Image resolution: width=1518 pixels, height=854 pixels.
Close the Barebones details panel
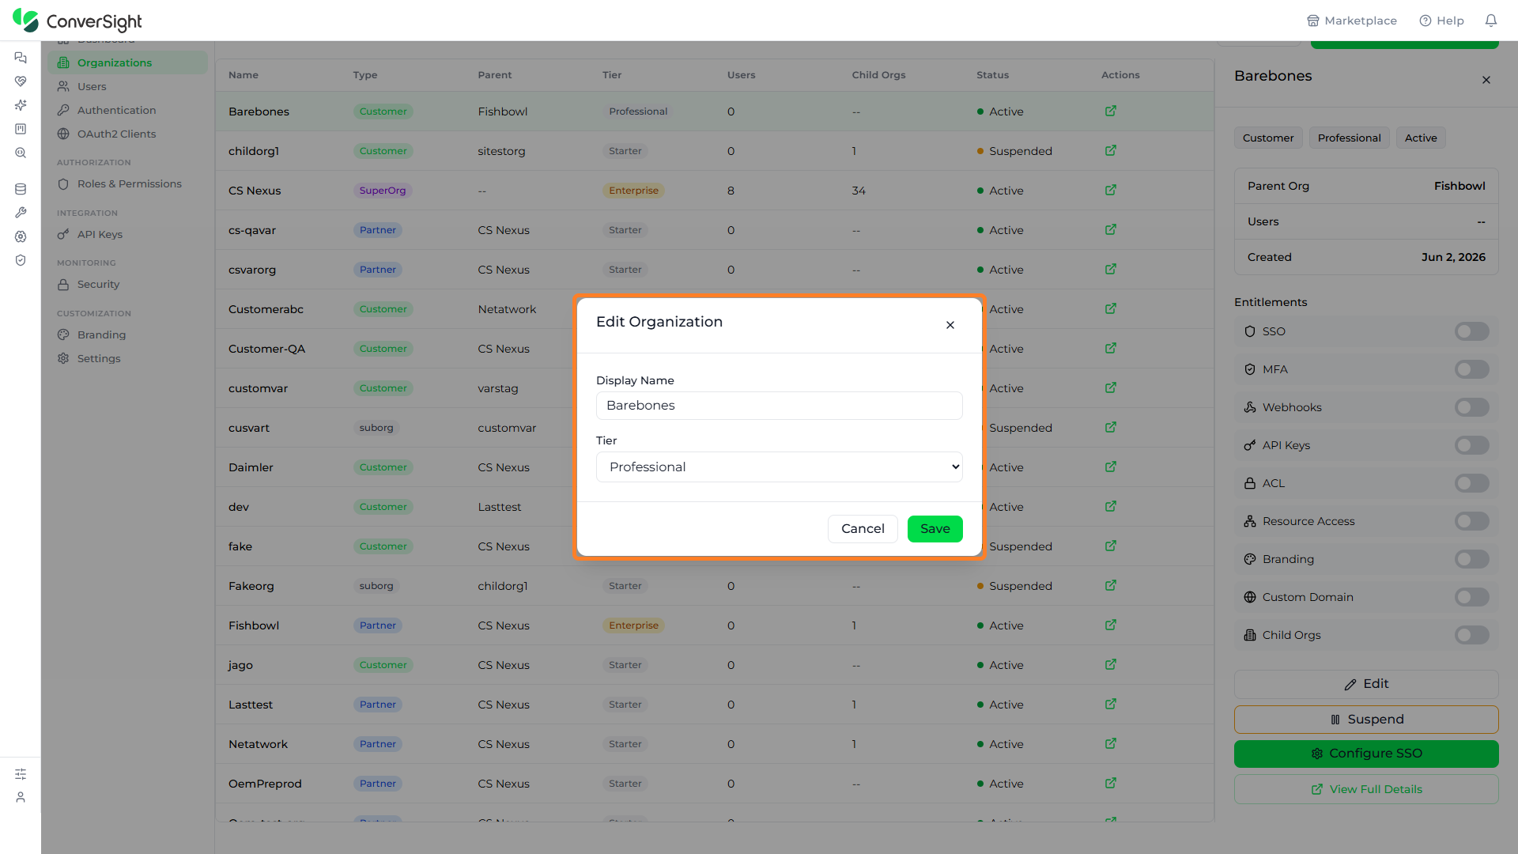click(x=1486, y=80)
